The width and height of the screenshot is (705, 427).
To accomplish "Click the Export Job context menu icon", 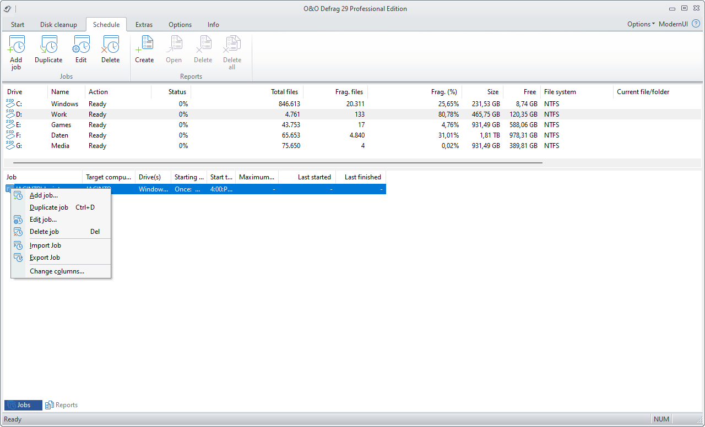I will 18,258.
